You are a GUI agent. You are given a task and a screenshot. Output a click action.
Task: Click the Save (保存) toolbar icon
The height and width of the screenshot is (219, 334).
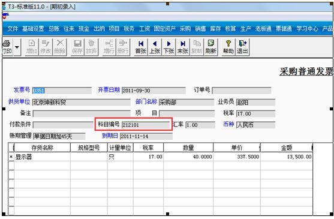coord(77,47)
